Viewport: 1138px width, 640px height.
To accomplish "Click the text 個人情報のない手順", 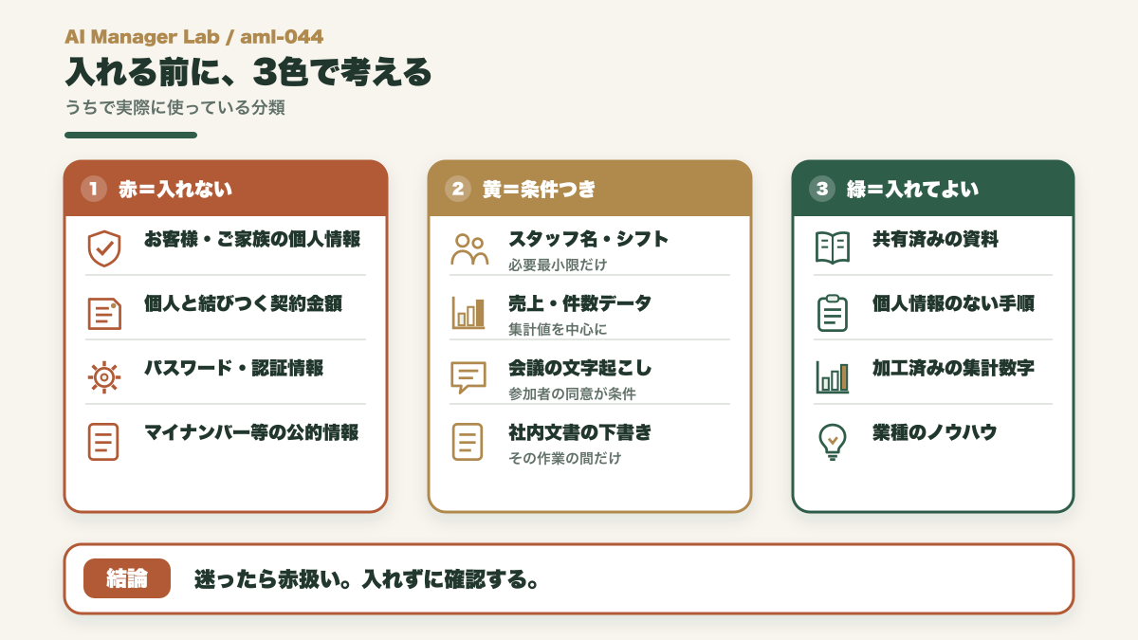I will [953, 303].
